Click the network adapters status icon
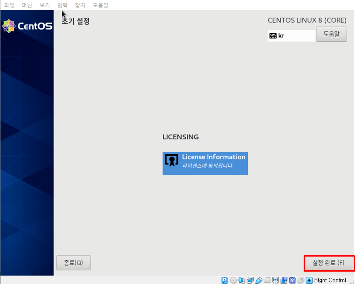 250,280
